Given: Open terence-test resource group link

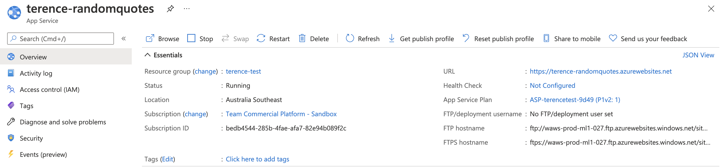Looking at the screenshot, I should click(243, 72).
